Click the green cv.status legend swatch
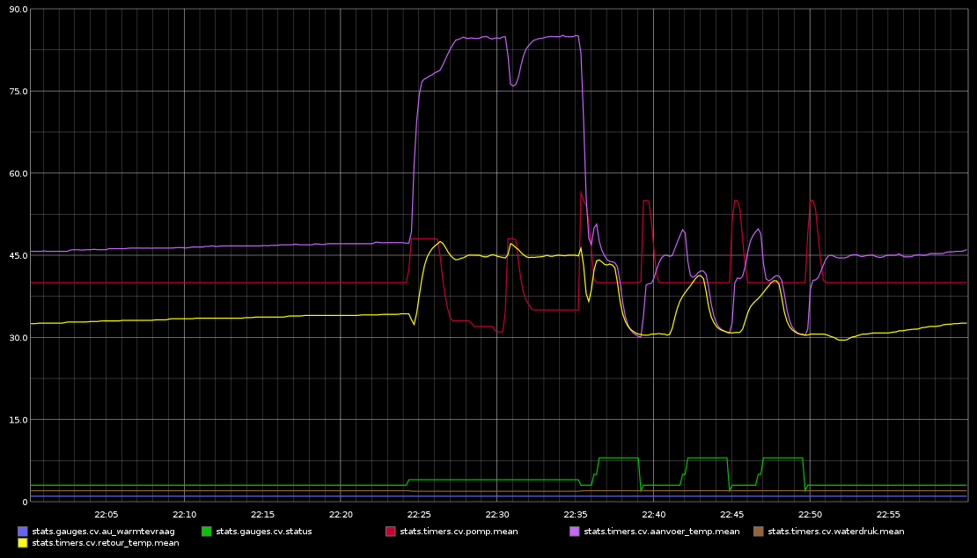This screenshot has height=558, width=977. [207, 532]
